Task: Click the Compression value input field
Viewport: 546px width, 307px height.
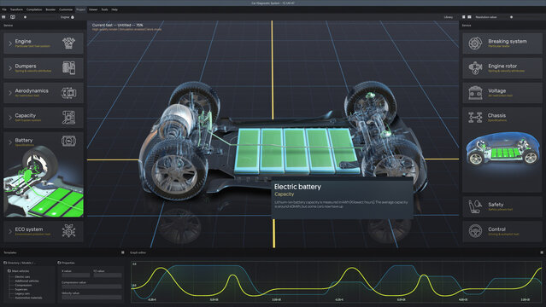Action: (x=91, y=287)
